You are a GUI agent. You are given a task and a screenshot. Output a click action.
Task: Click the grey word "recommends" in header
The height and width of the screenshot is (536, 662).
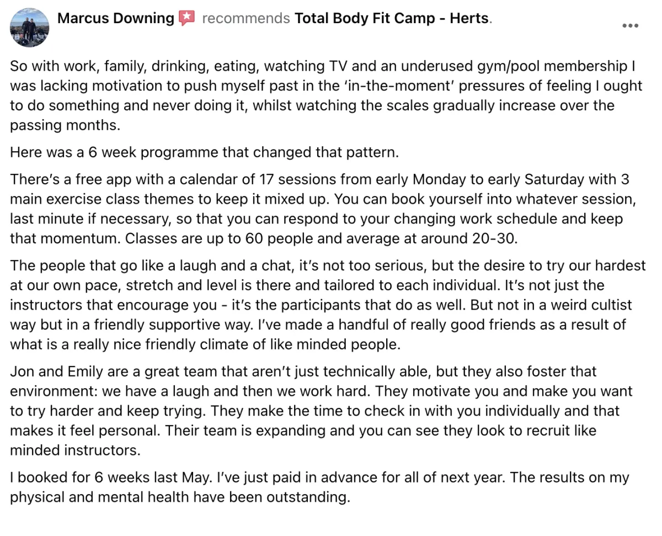pyautogui.click(x=245, y=18)
